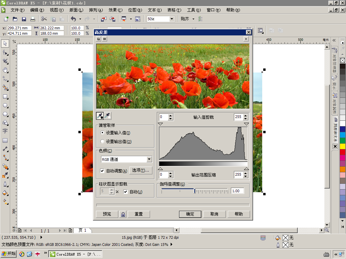Click the Open folder icon

pos(15,19)
